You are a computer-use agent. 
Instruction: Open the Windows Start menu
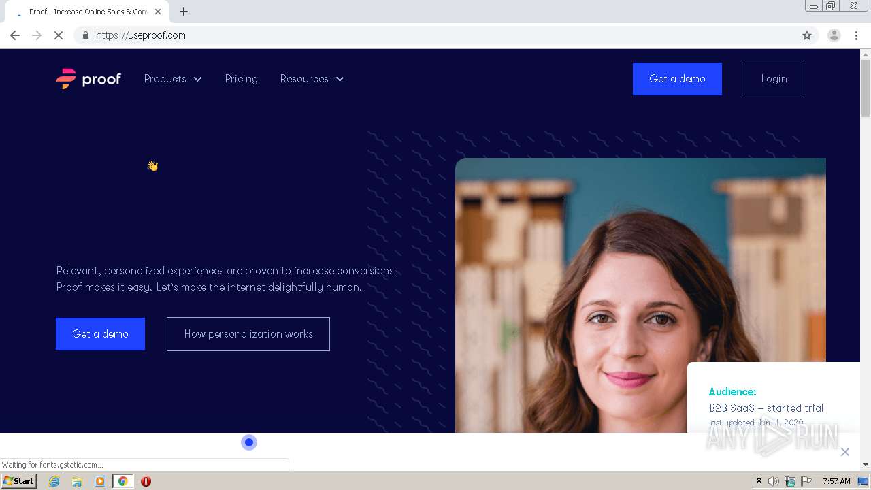[18, 481]
